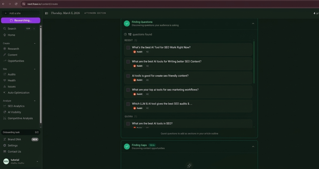Collapse the Finding Gaps panel chevron
The image size is (319, 169).
tap(253, 147)
